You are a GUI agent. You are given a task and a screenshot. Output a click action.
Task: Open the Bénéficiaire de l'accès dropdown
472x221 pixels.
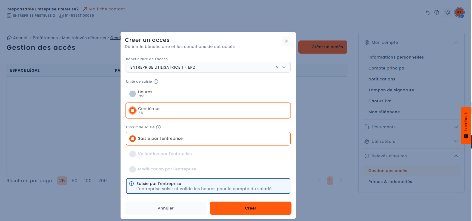pyautogui.click(x=208, y=67)
